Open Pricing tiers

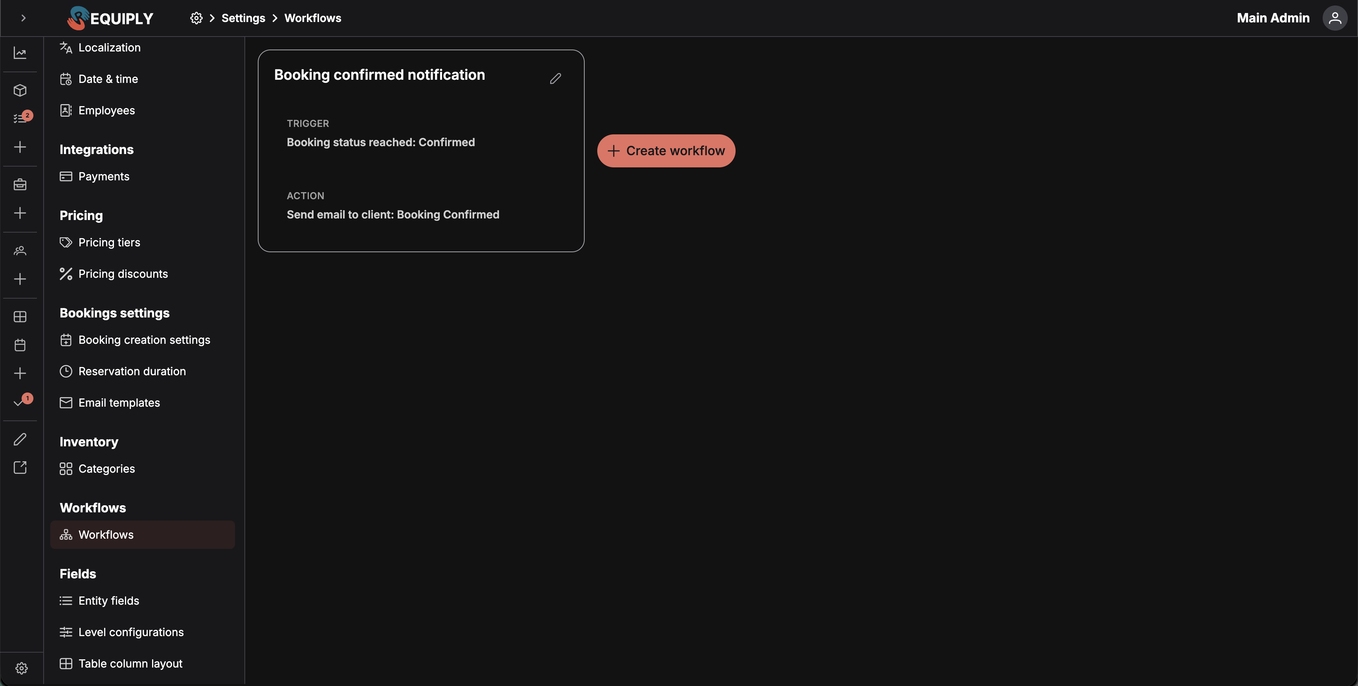pyautogui.click(x=142, y=242)
